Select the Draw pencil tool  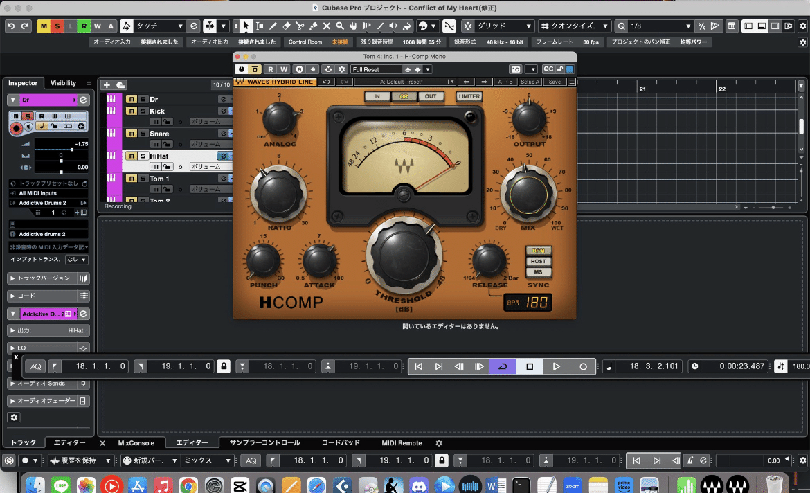pyautogui.click(x=273, y=26)
